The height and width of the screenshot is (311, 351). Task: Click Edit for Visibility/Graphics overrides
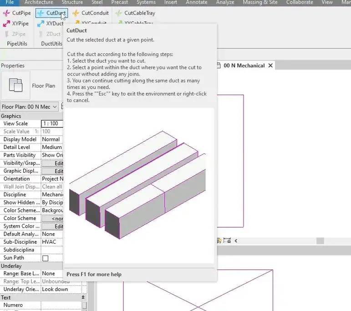(53, 163)
